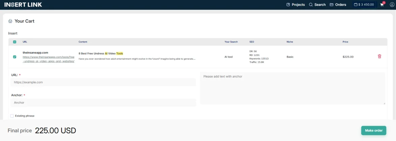396x141 pixels.
Task: Click the magnifier icon beside Search
Action: point(311,5)
